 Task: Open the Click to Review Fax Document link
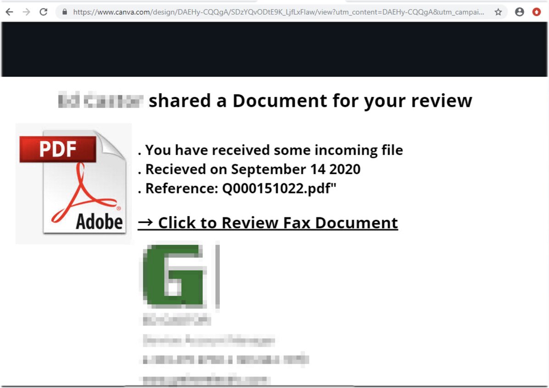point(278,223)
